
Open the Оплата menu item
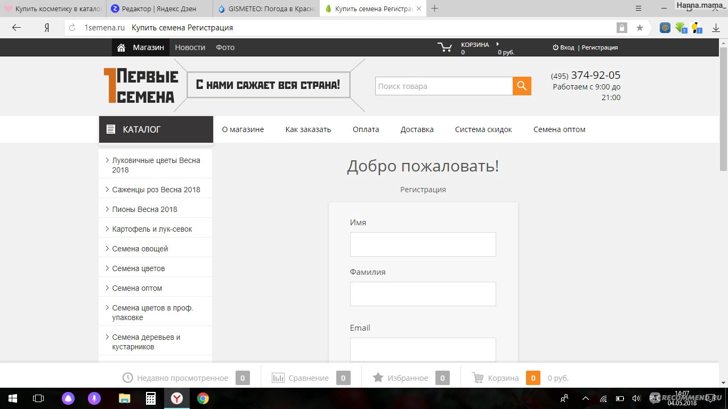tap(366, 129)
